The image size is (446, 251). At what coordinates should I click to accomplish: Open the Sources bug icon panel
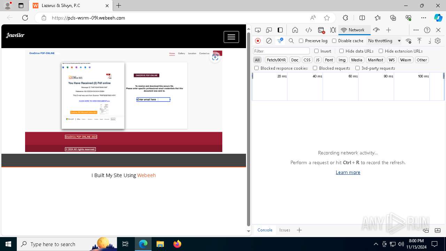(x=333, y=30)
